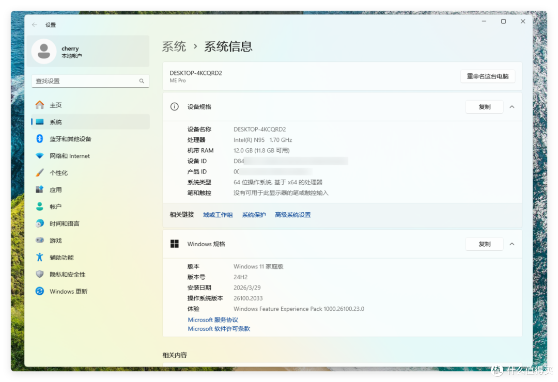Open the Microsoft 服务协议 link
Viewport: 558px width, 382px height.
213,320
